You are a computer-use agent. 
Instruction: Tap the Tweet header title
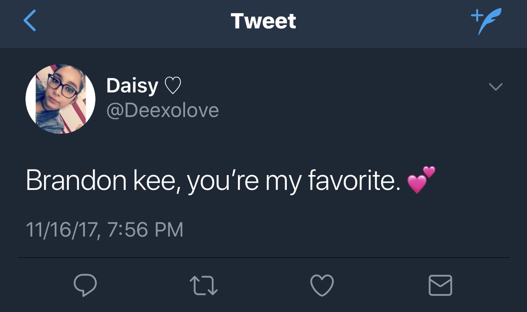(263, 21)
